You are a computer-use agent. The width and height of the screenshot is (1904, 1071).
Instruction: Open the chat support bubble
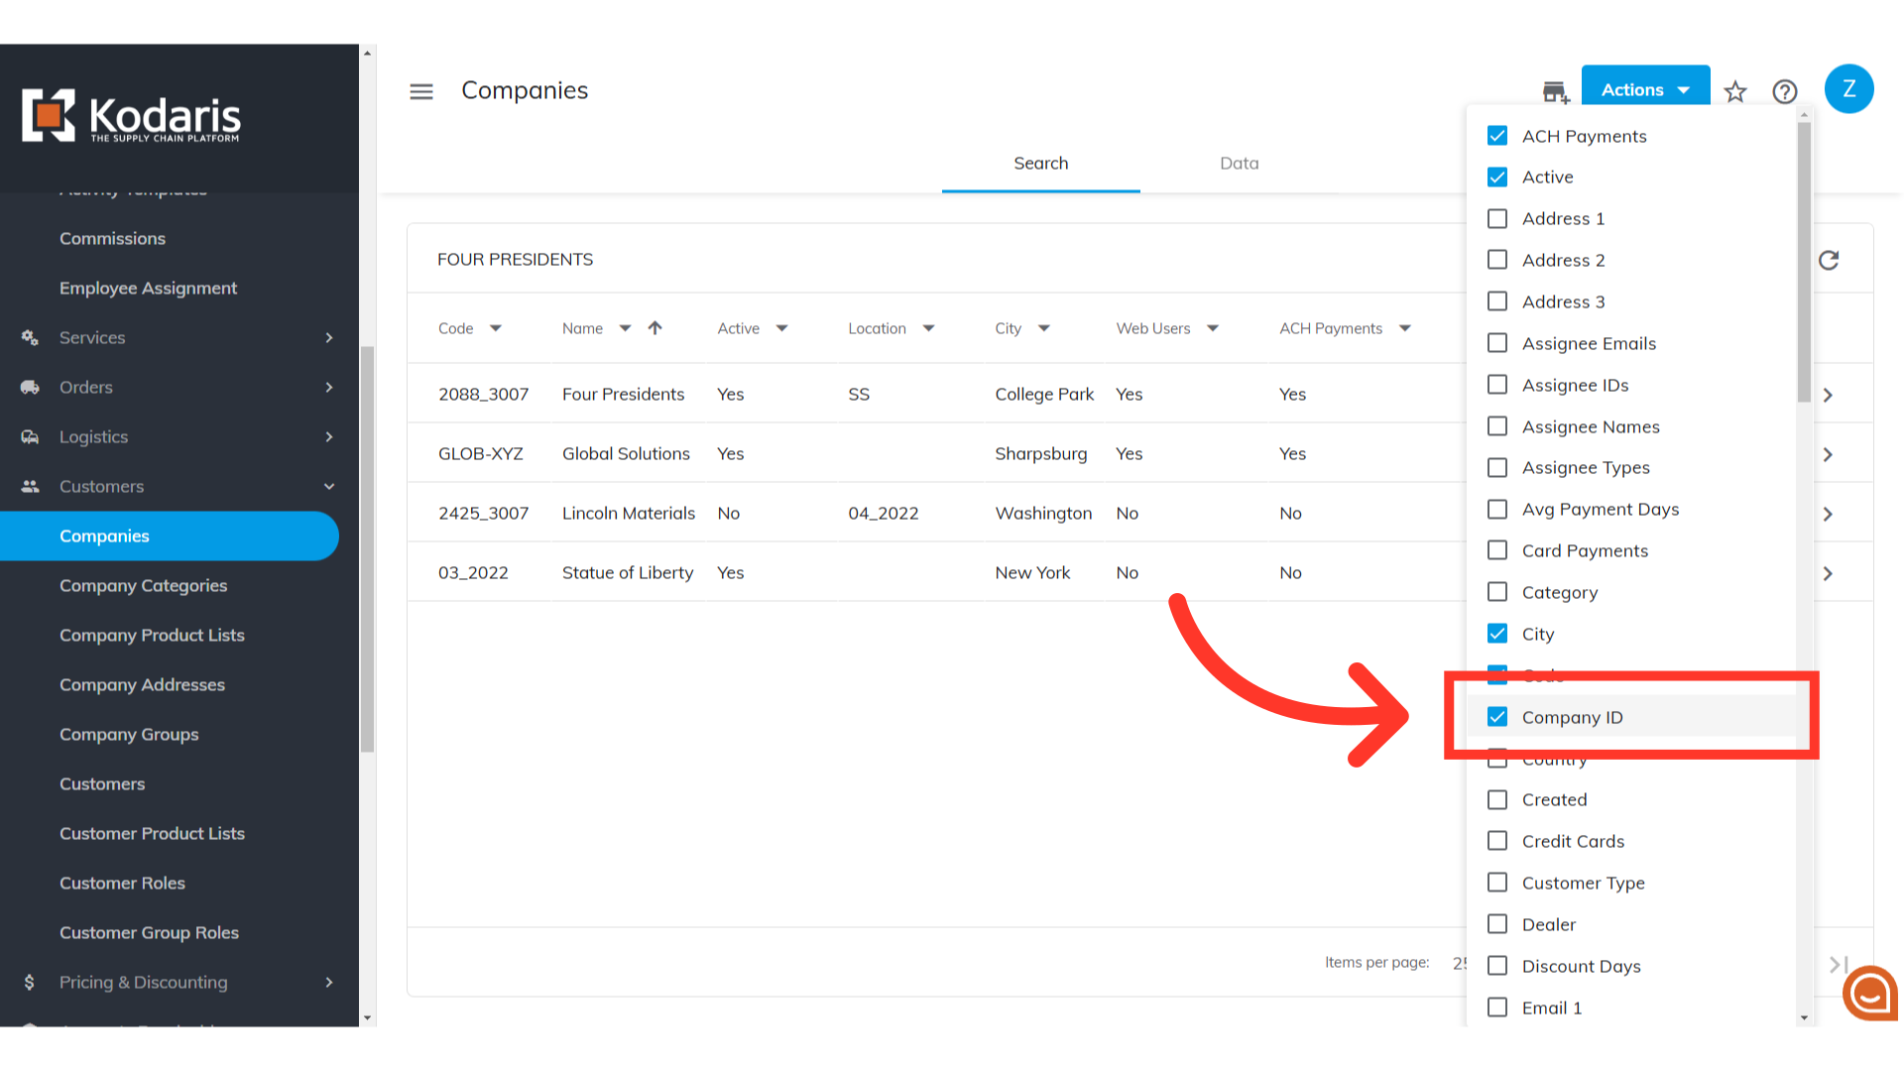coord(1869,993)
